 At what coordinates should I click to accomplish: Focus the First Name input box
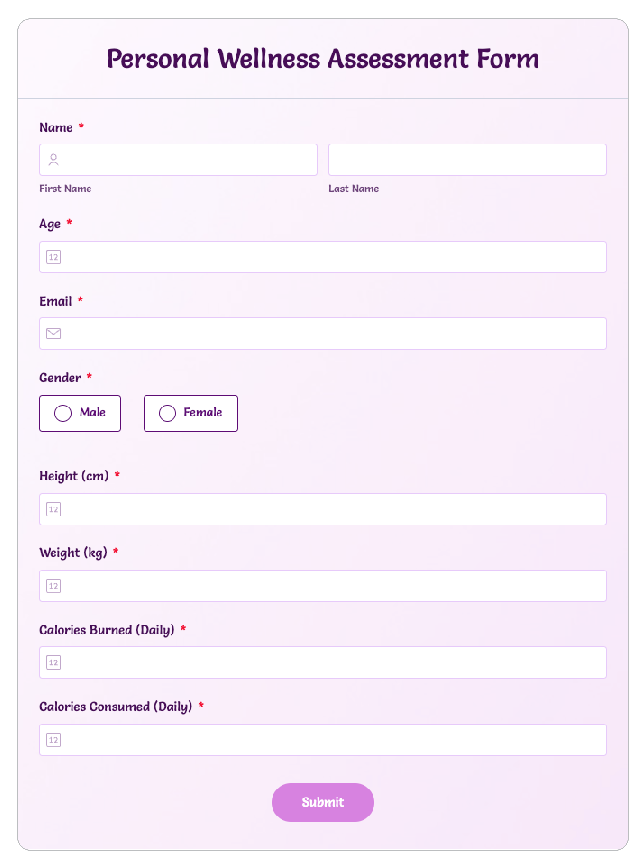(178, 160)
